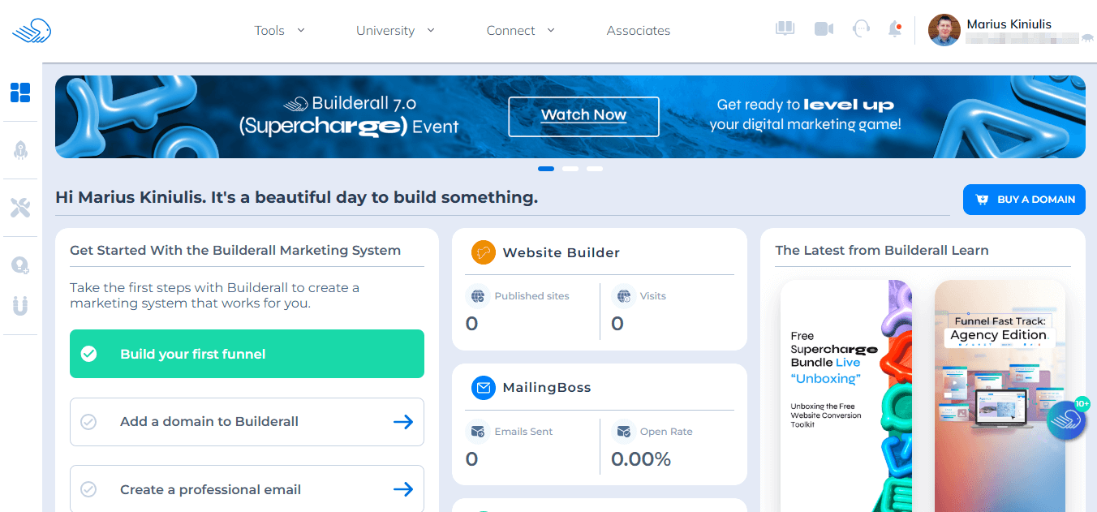Expand the Tools dropdown menu
The image size is (1097, 512).
279,31
